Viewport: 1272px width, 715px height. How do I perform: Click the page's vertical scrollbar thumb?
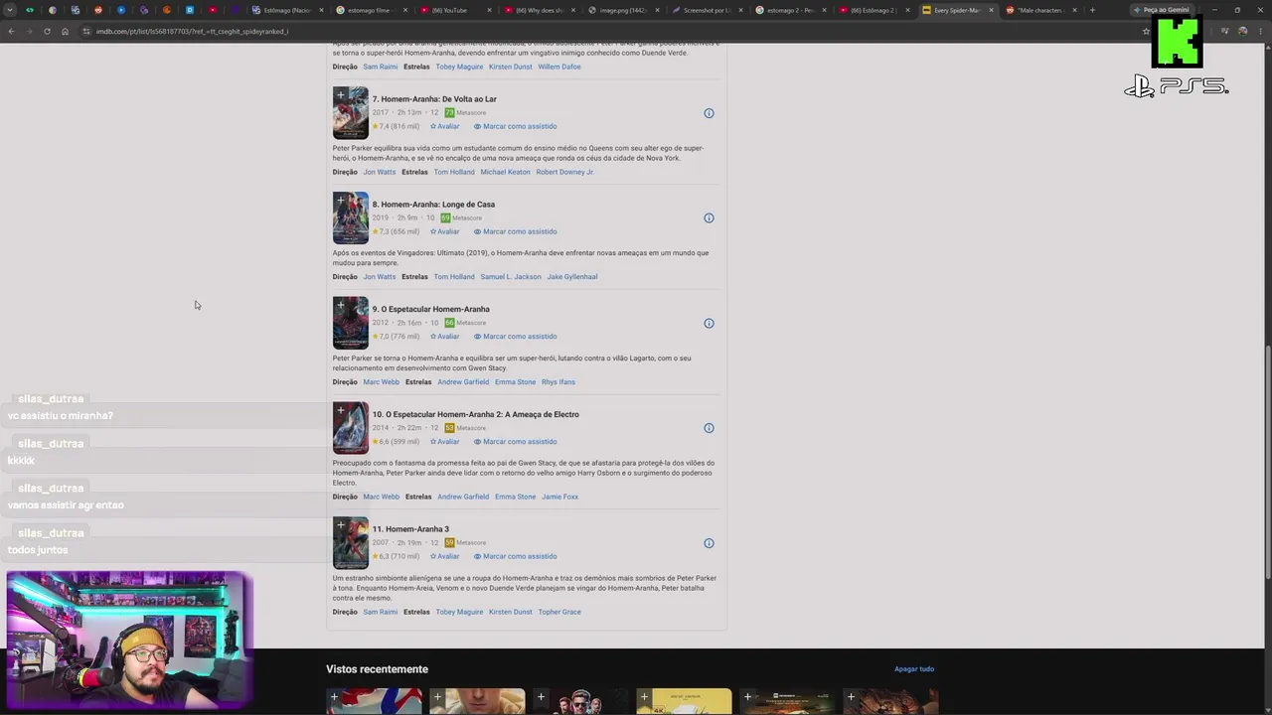[x=1267, y=462]
